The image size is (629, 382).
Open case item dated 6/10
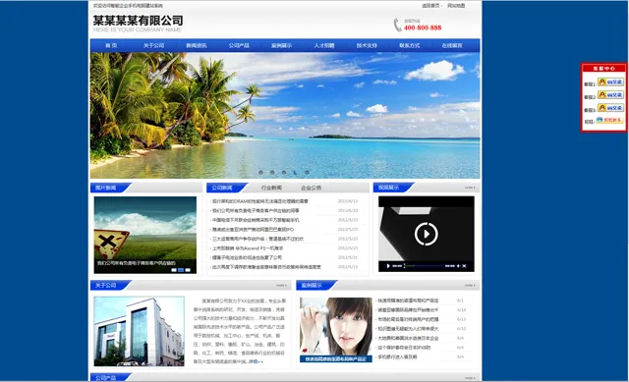(x=408, y=329)
